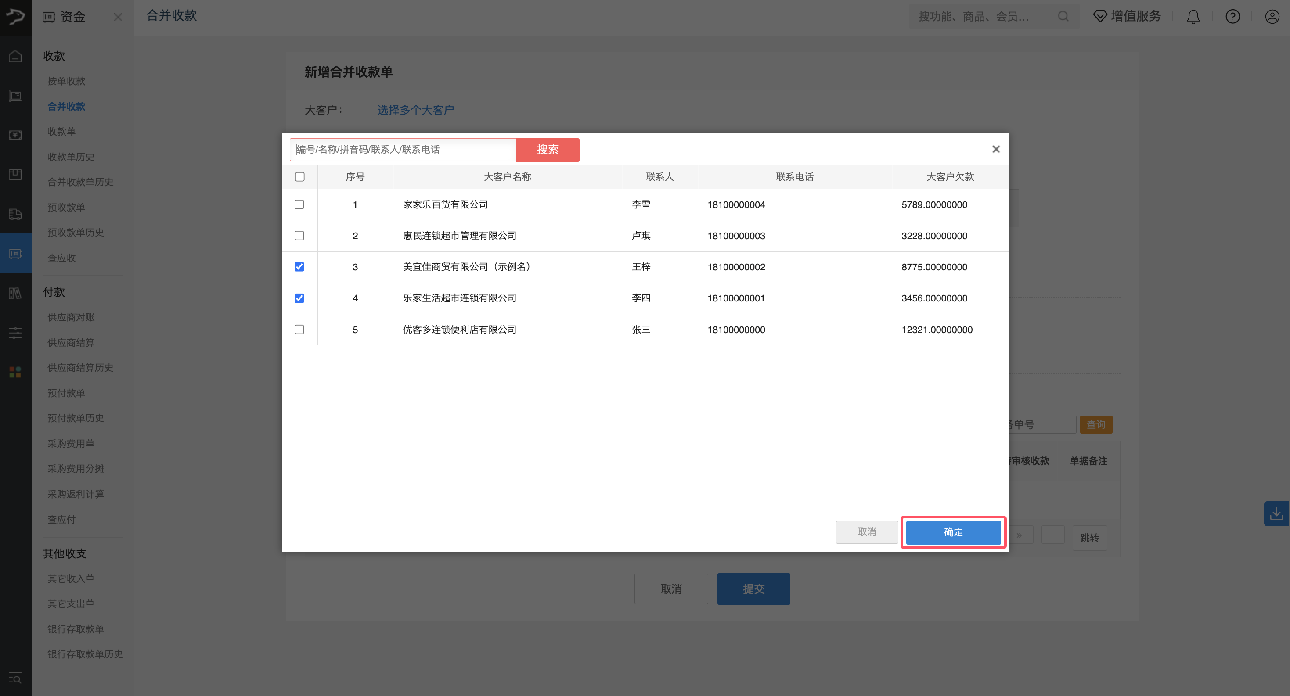Click the home icon in left sidebar

point(15,57)
